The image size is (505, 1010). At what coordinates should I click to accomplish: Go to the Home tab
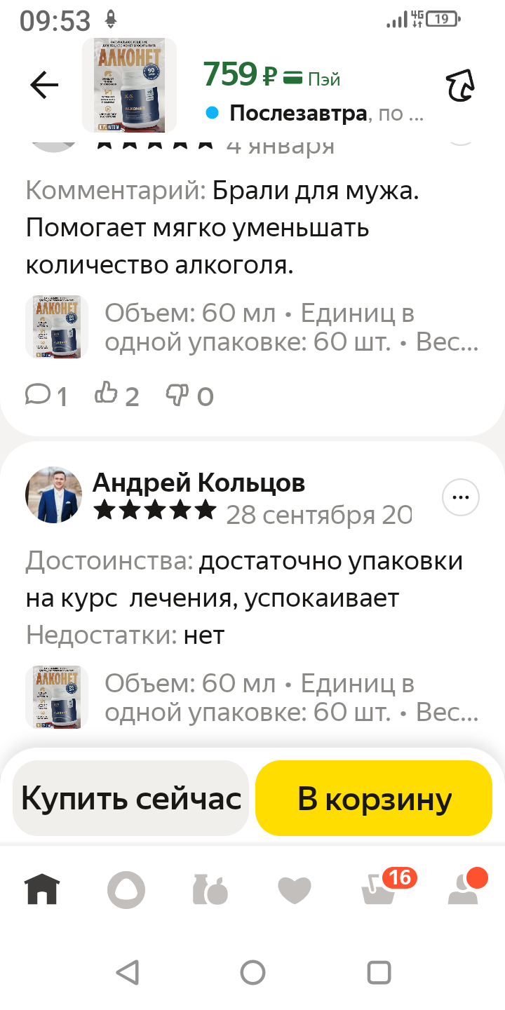tap(43, 890)
